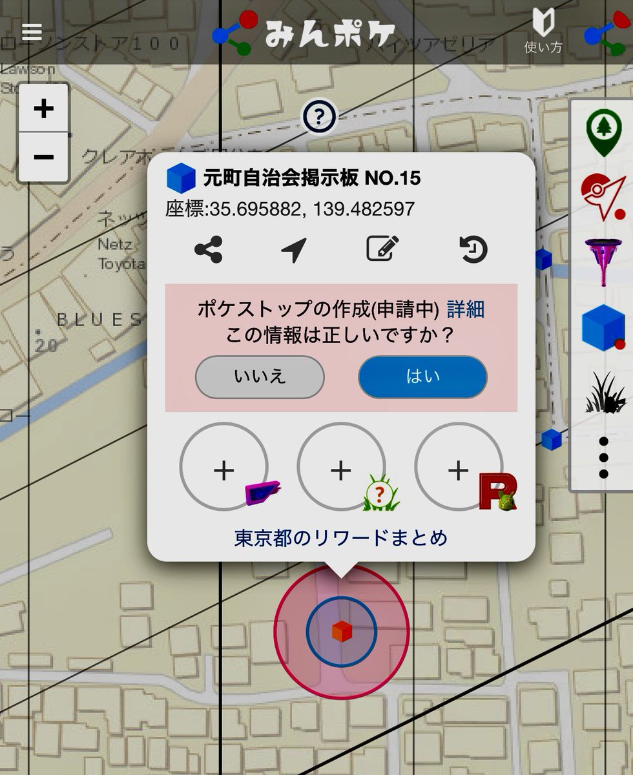The image size is (633, 775).
Task: Toggle the purple raid tower layer
Action: point(604,262)
